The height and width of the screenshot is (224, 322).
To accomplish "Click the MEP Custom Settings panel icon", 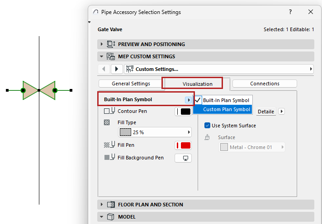I will [111, 56].
